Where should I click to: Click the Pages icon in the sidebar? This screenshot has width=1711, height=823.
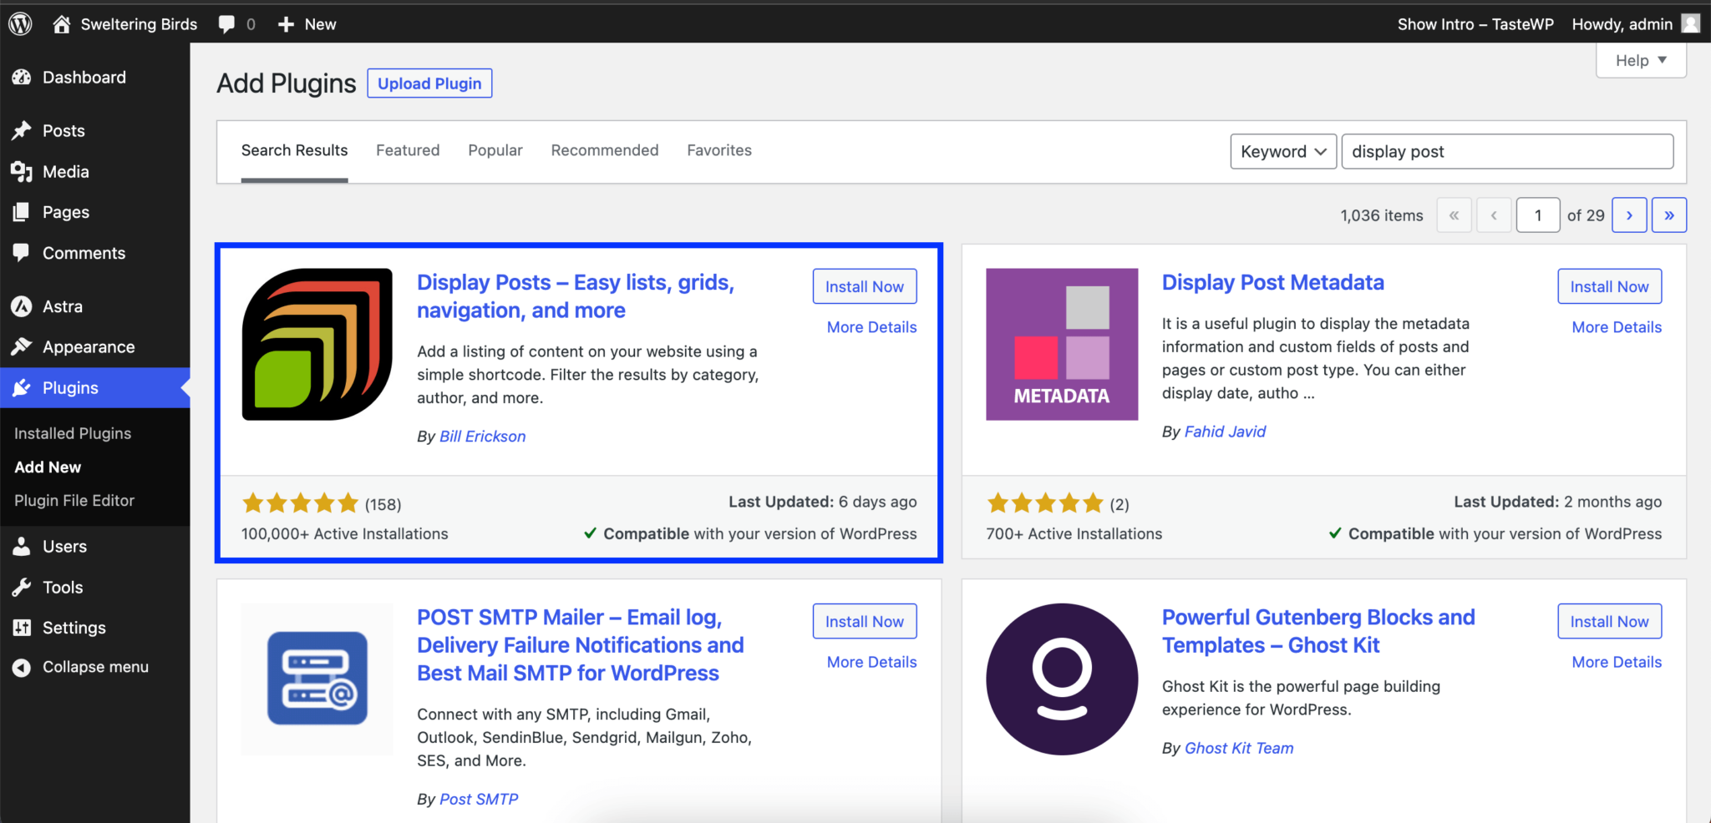tap(22, 211)
